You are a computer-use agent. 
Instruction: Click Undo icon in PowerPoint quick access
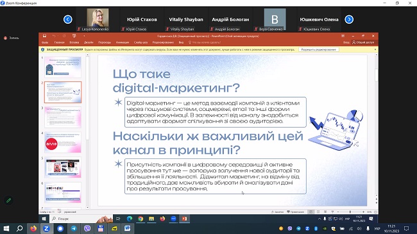(54, 36)
